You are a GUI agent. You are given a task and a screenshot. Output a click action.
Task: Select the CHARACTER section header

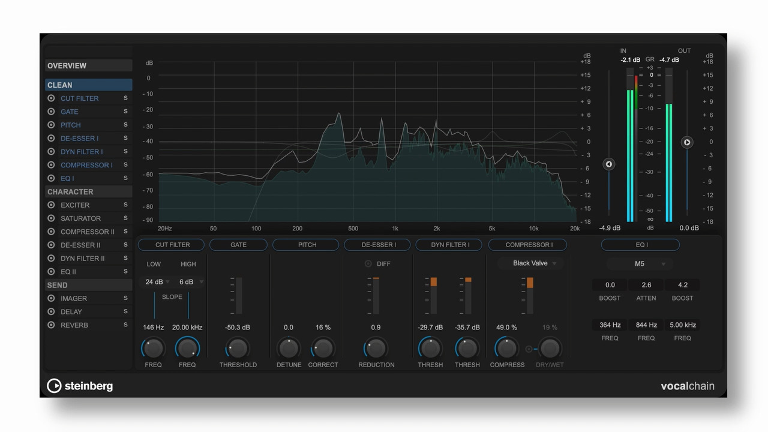tap(89, 192)
